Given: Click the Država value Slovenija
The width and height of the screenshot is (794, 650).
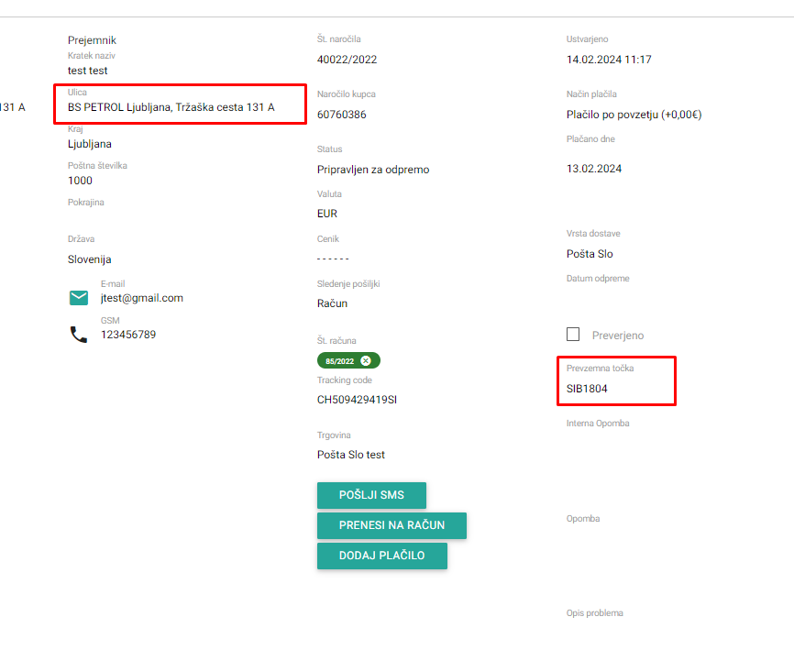Looking at the screenshot, I should 90,259.
